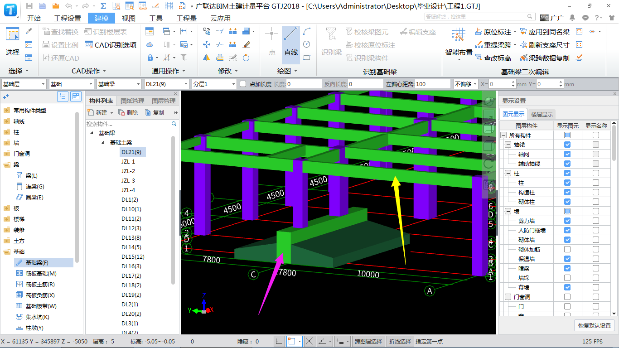Open the 分层1 layer dropdown
This screenshot has height=348, width=619.
pyautogui.click(x=214, y=84)
